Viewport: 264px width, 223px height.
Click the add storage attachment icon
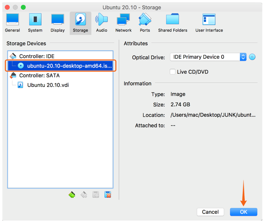coord(96,195)
